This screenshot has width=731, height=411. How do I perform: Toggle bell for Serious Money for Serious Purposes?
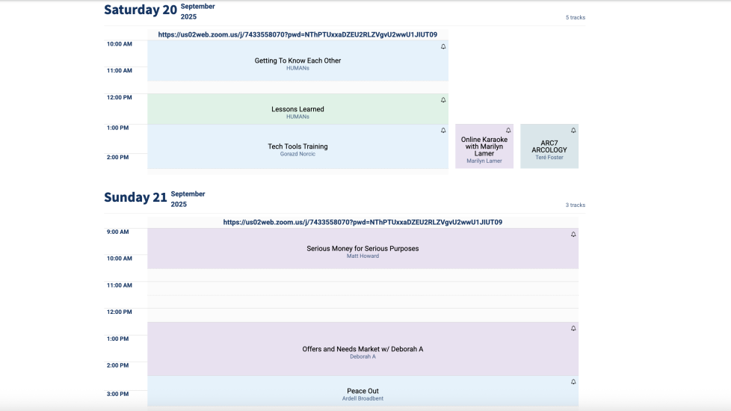pyautogui.click(x=573, y=235)
